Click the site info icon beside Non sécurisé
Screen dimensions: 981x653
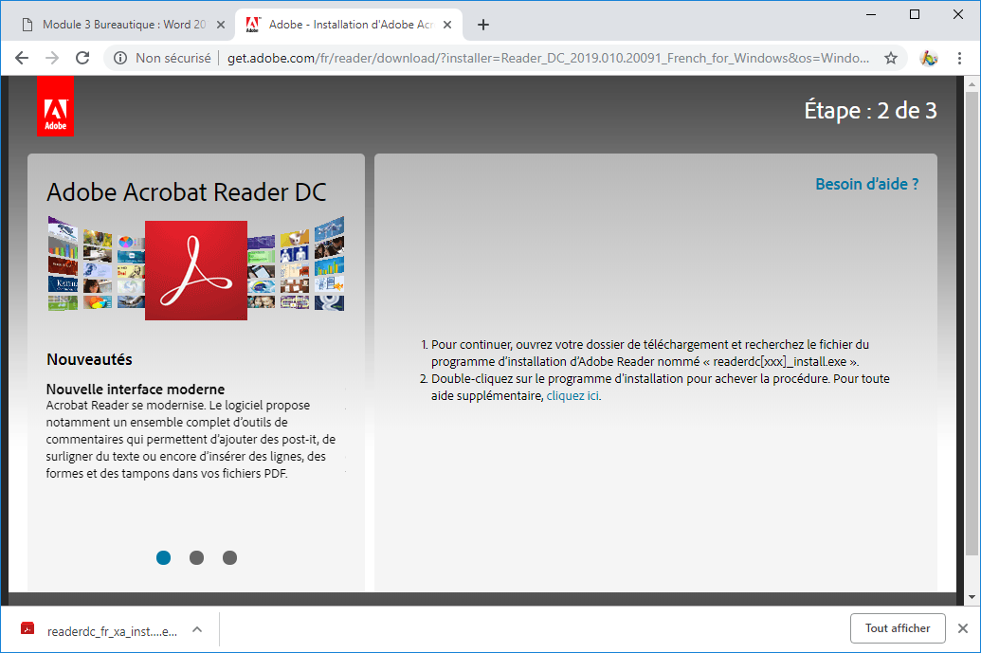click(120, 58)
